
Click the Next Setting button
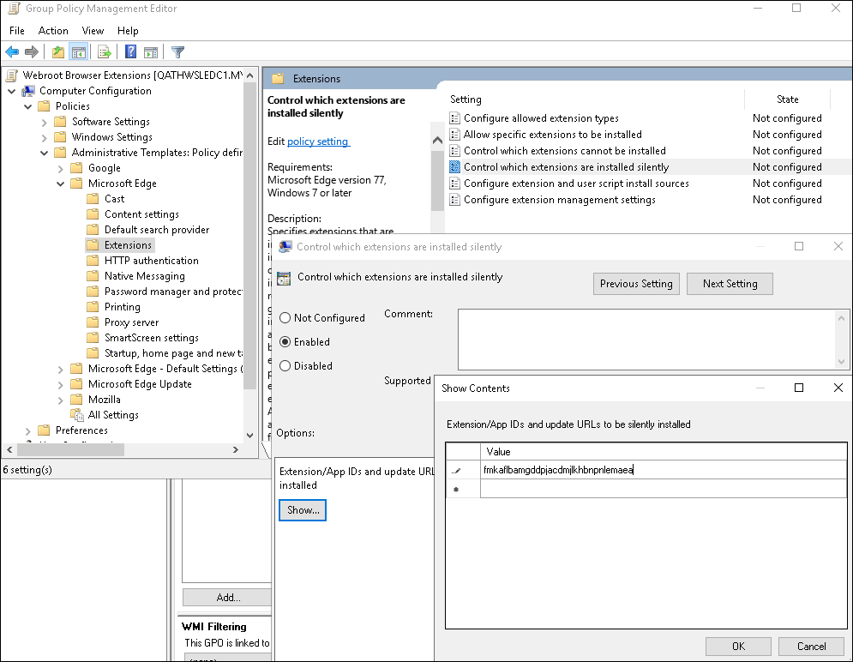coord(730,283)
